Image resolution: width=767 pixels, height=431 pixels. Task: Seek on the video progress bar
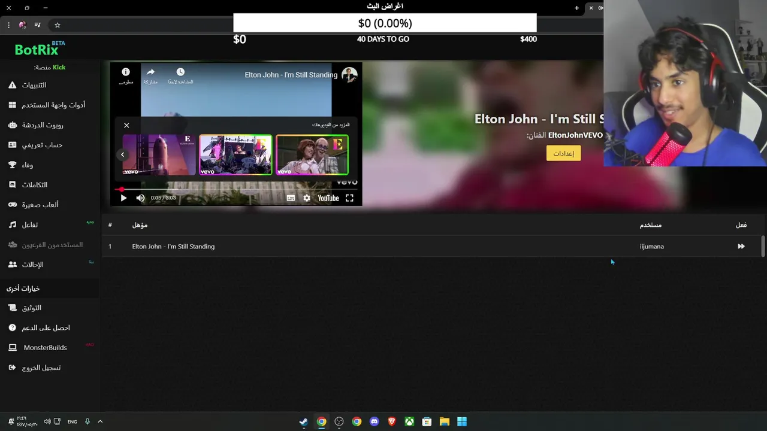click(x=237, y=189)
